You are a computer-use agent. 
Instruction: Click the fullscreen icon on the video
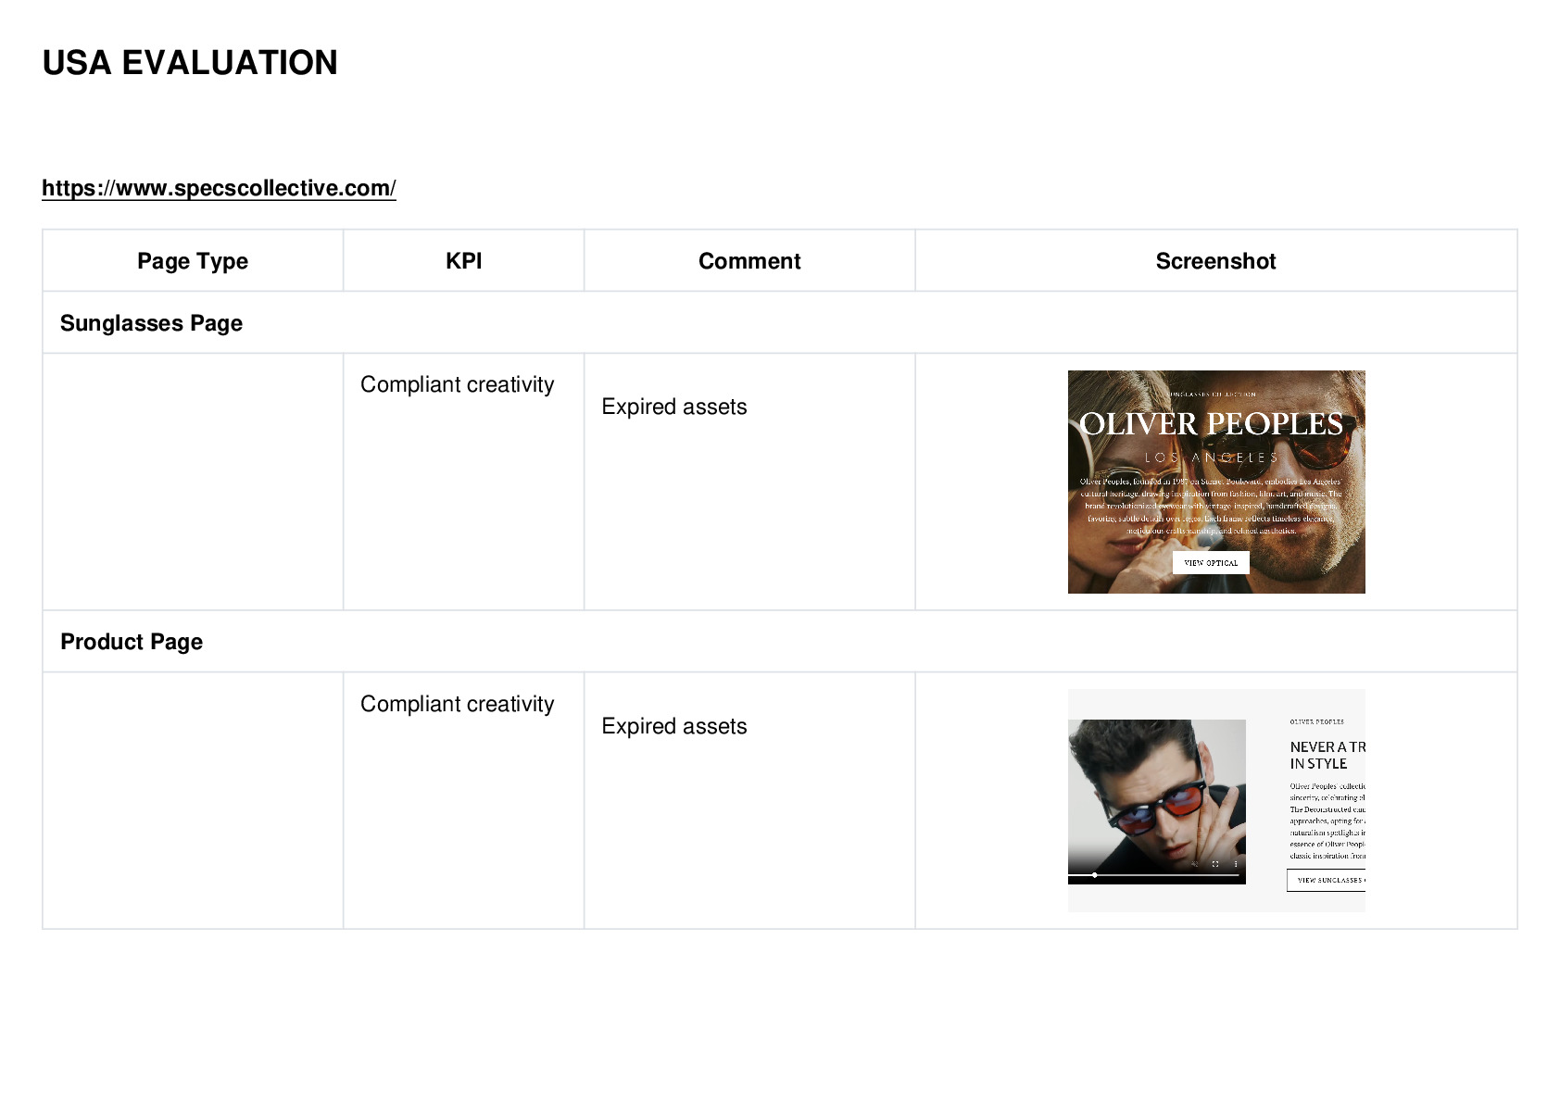tap(1215, 863)
